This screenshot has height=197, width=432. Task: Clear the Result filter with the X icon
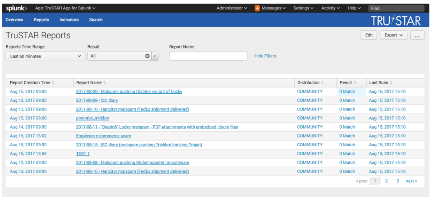click(147, 56)
